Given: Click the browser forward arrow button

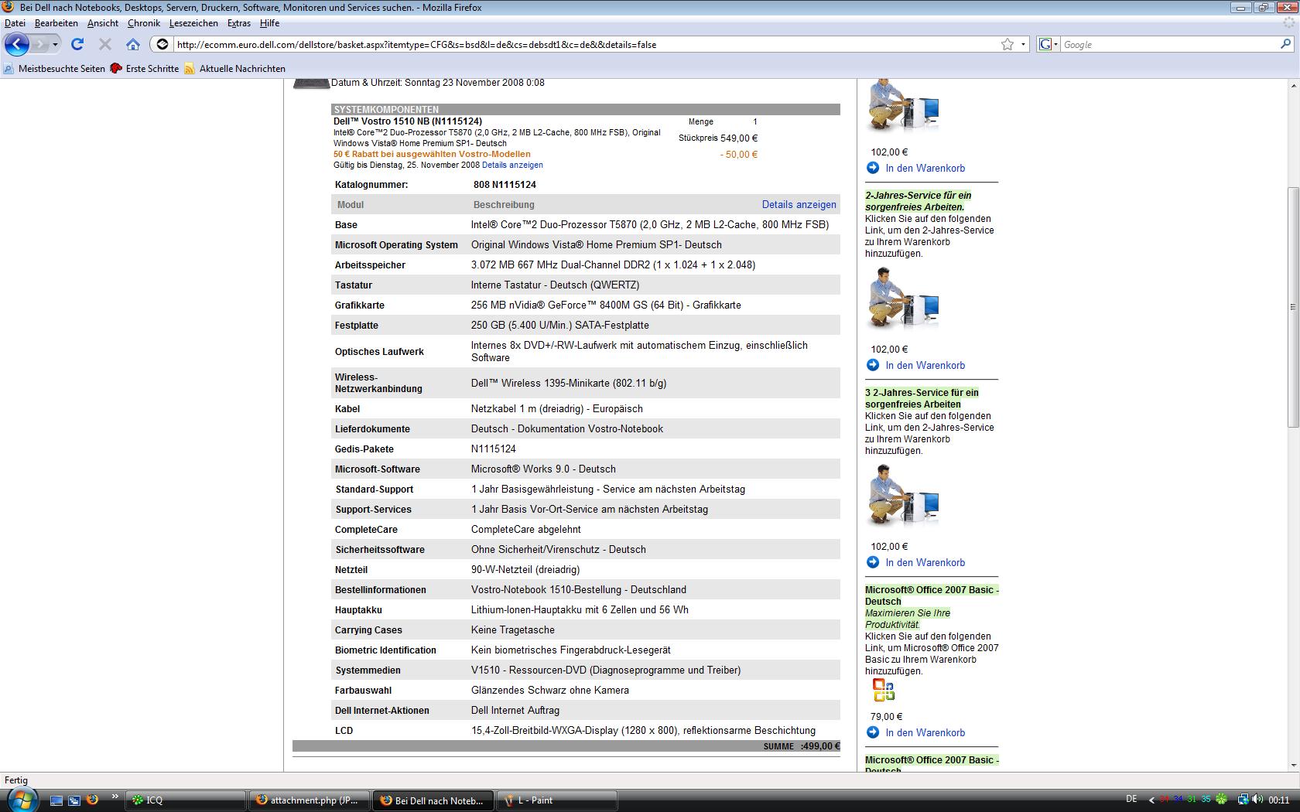Looking at the screenshot, I should [39, 44].
